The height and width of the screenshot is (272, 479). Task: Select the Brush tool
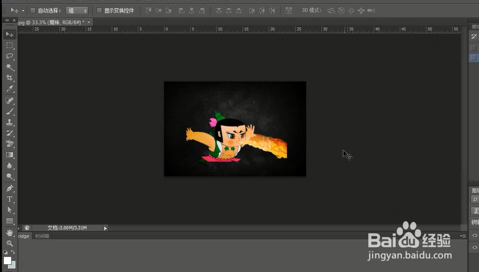9,111
